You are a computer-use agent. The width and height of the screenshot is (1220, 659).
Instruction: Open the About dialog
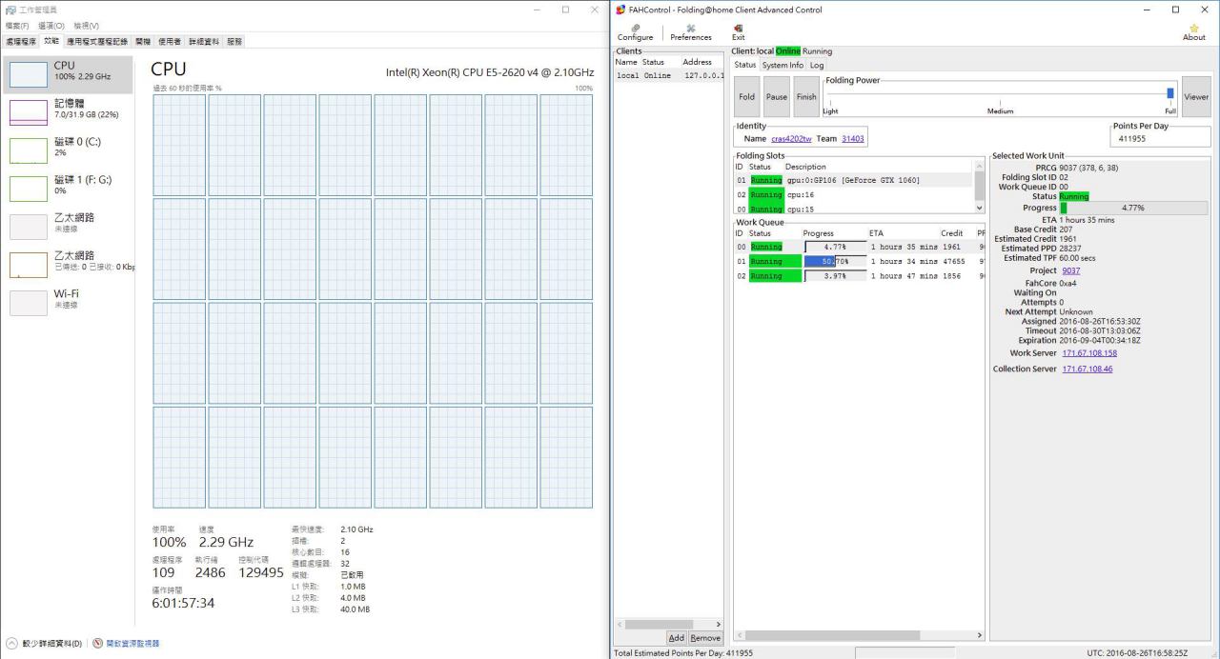point(1193,31)
